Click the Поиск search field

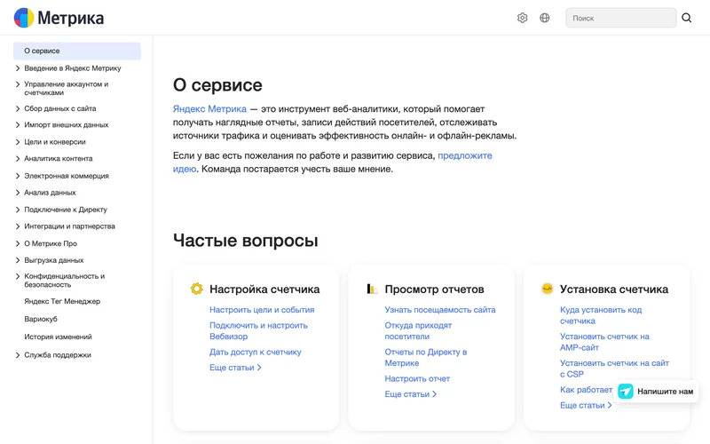click(x=620, y=18)
